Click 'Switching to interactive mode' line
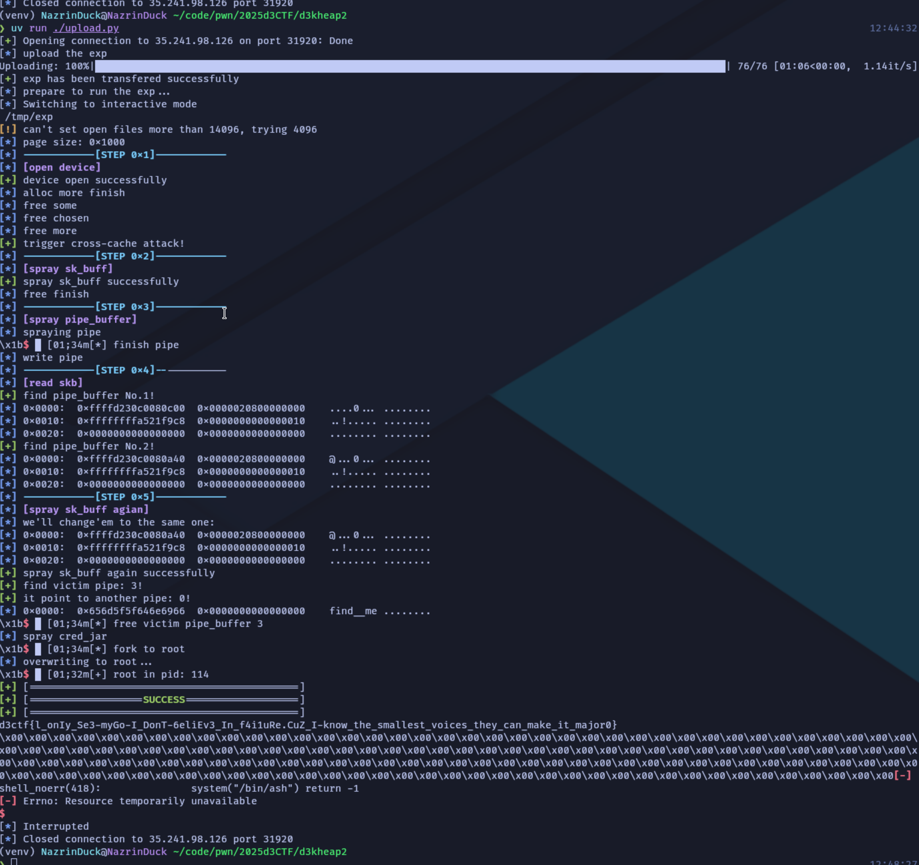Viewport: 919px width, 865px height. point(110,104)
